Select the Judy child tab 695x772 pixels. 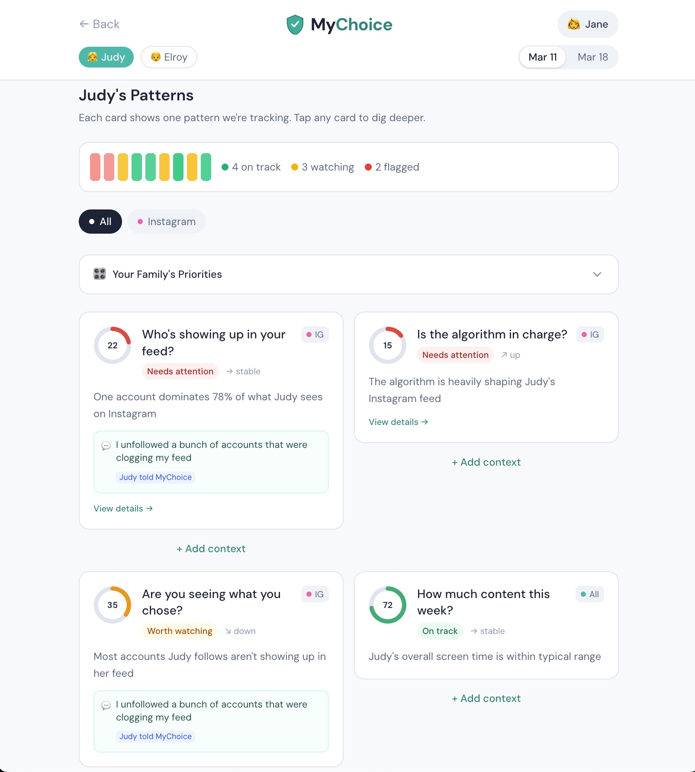pyautogui.click(x=106, y=57)
